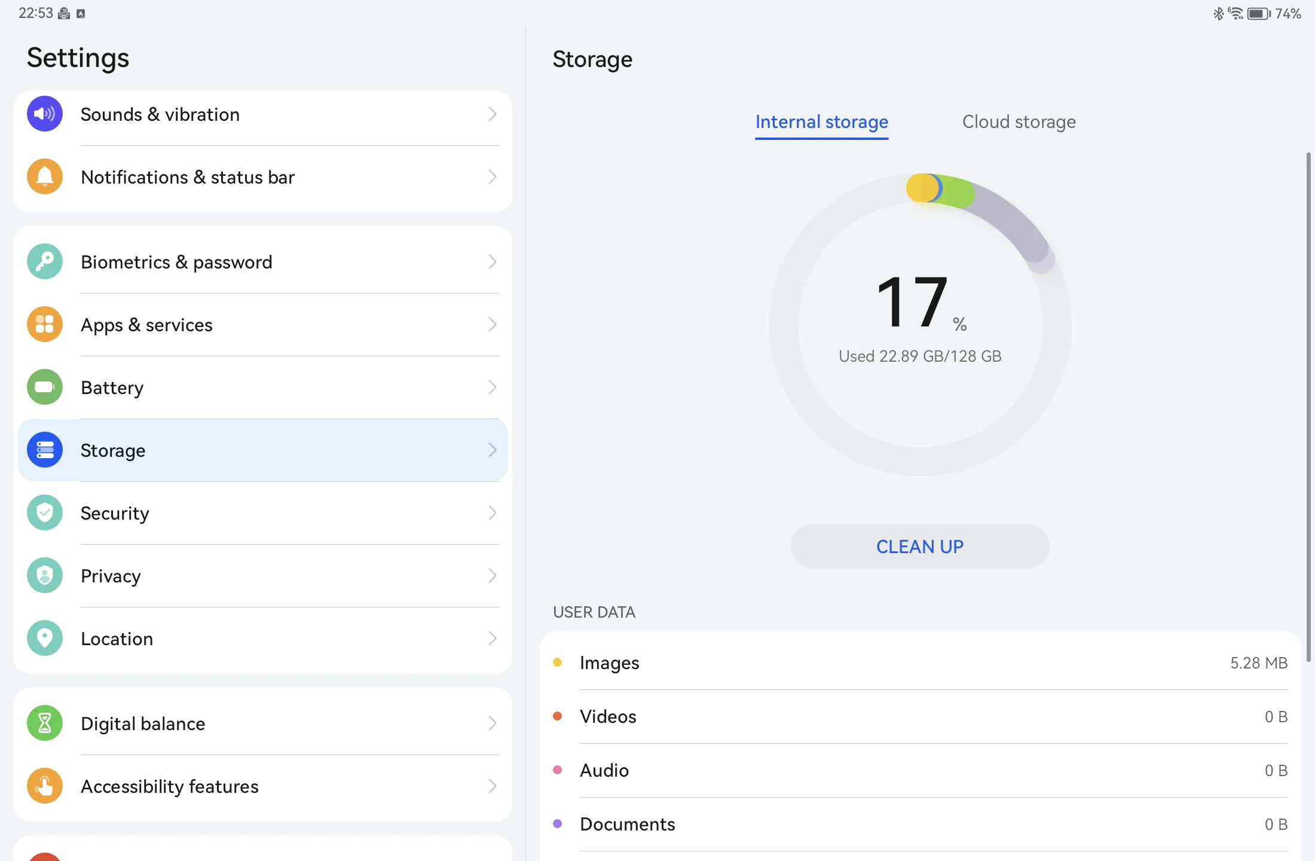Tap the Accessibility features hand icon

pos(45,786)
